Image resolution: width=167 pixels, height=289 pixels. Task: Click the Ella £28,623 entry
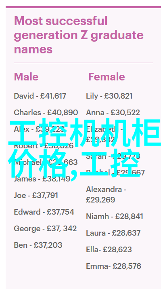(x=109, y=249)
